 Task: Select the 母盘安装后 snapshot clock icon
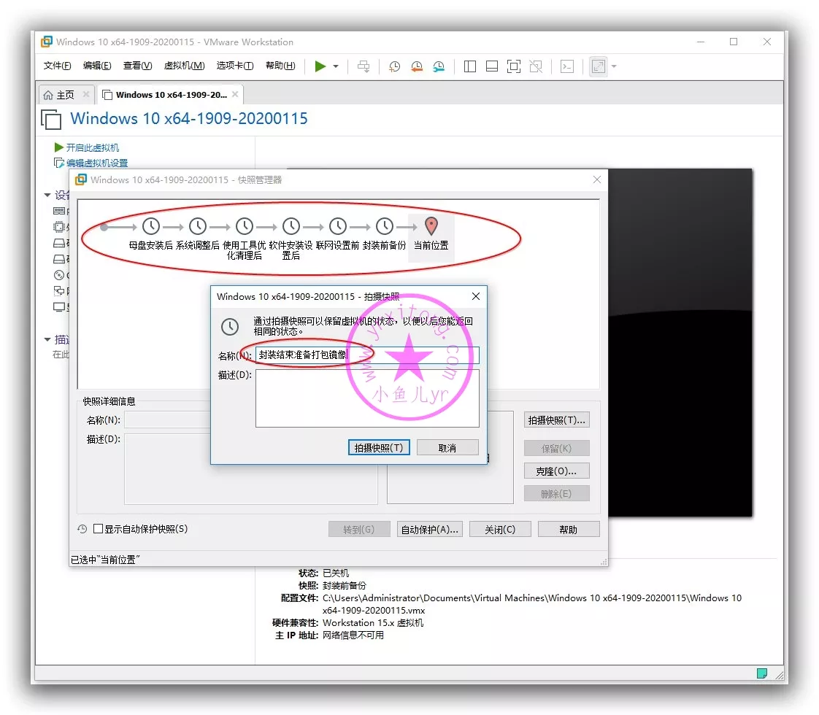pyautogui.click(x=150, y=227)
